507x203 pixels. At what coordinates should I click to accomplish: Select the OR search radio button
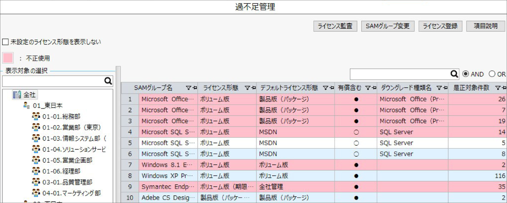pyautogui.click(x=492, y=74)
